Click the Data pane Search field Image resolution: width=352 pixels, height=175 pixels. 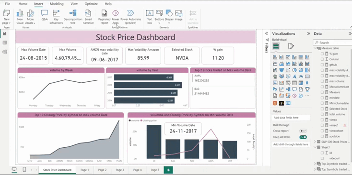pyautogui.click(x=332, y=43)
